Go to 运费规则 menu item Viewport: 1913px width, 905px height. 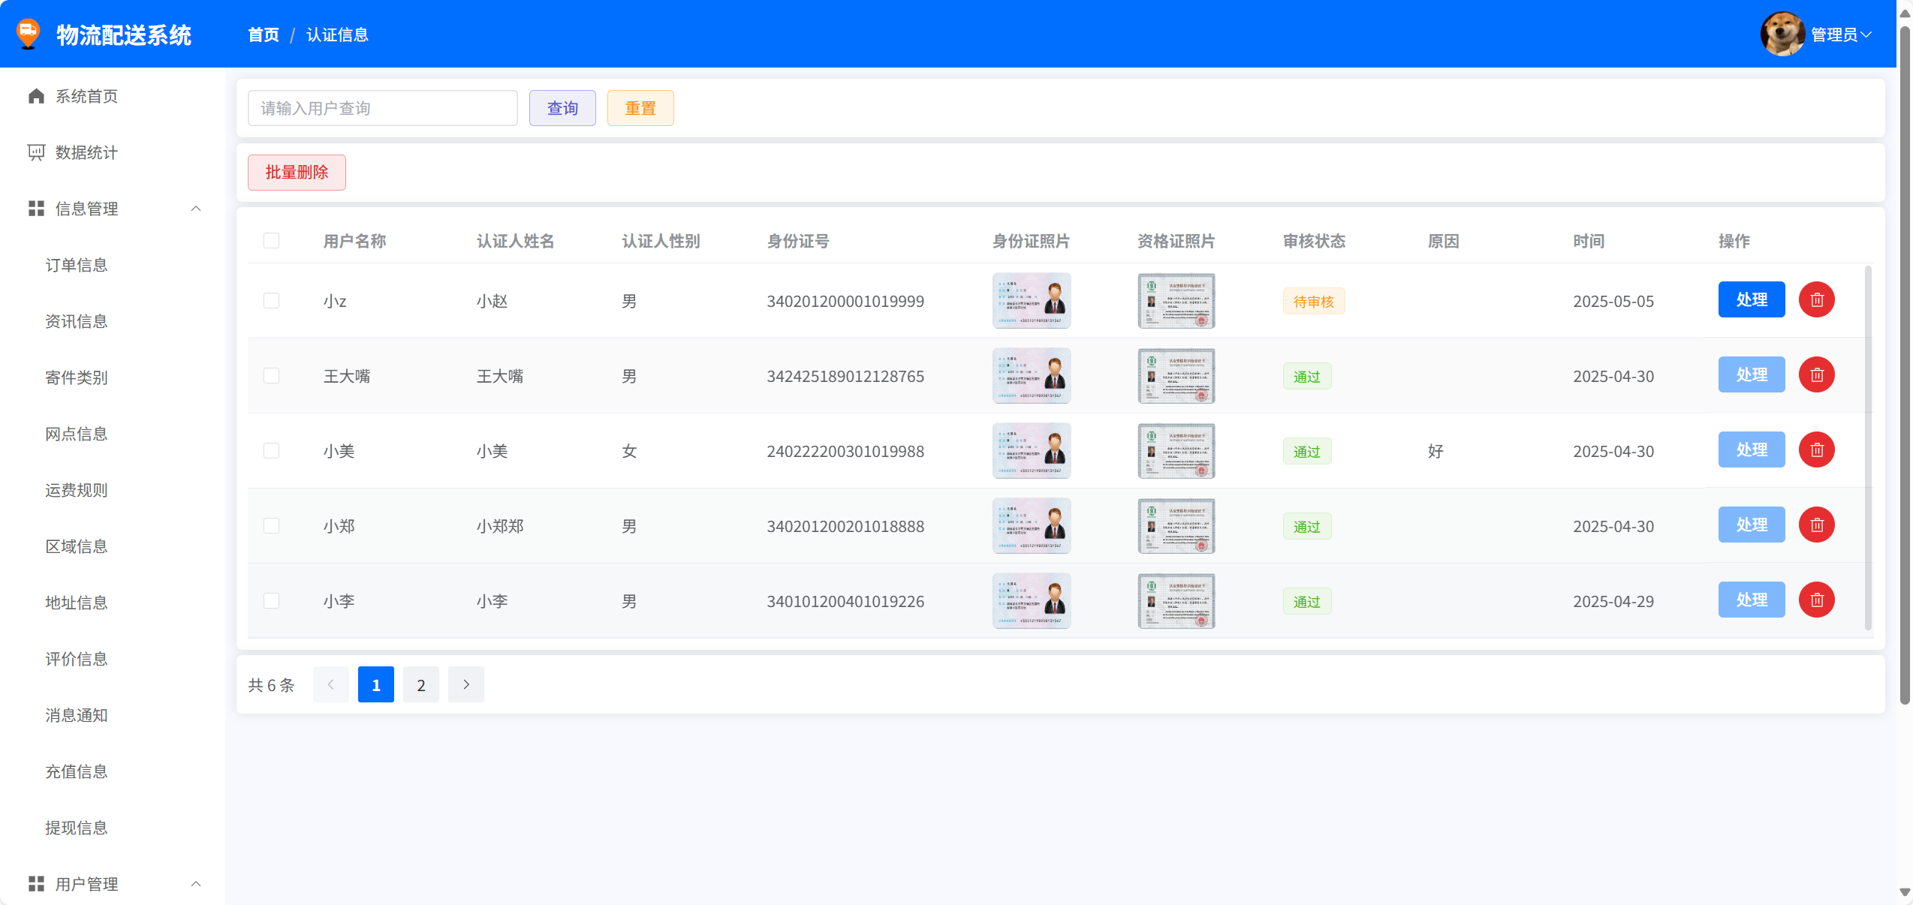(77, 490)
